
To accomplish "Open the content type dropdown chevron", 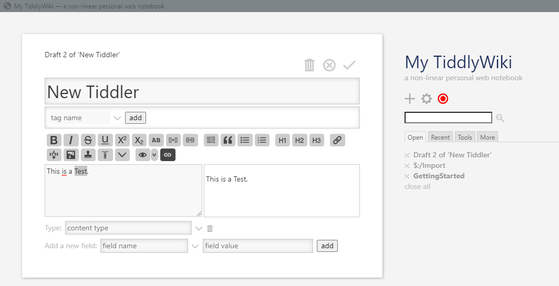I will click(x=199, y=228).
